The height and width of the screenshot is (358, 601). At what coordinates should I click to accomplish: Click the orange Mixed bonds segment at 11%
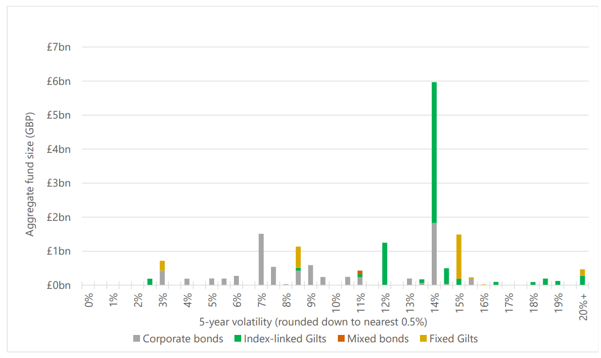(360, 273)
